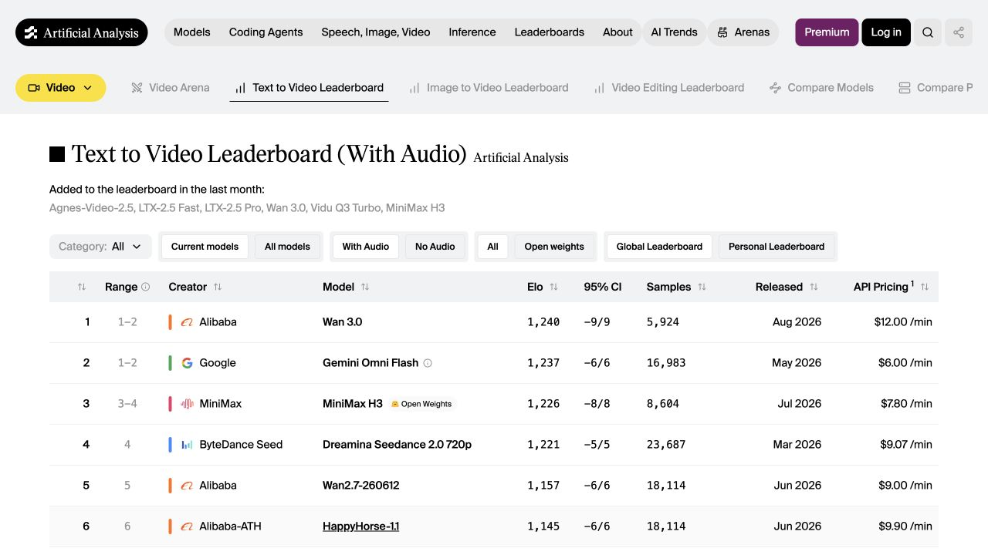This screenshot has height=555, width=988.
Task: Select the Text to Video Leaderboard tab
Action: click(310, 88)
